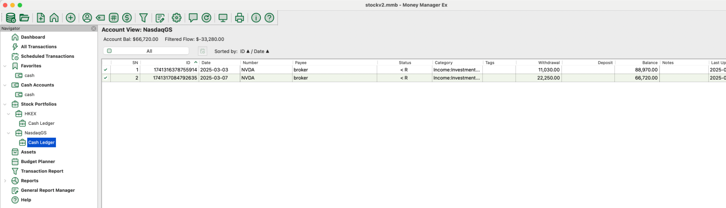Open Settings with the gear icon

[x=176, y=18]
